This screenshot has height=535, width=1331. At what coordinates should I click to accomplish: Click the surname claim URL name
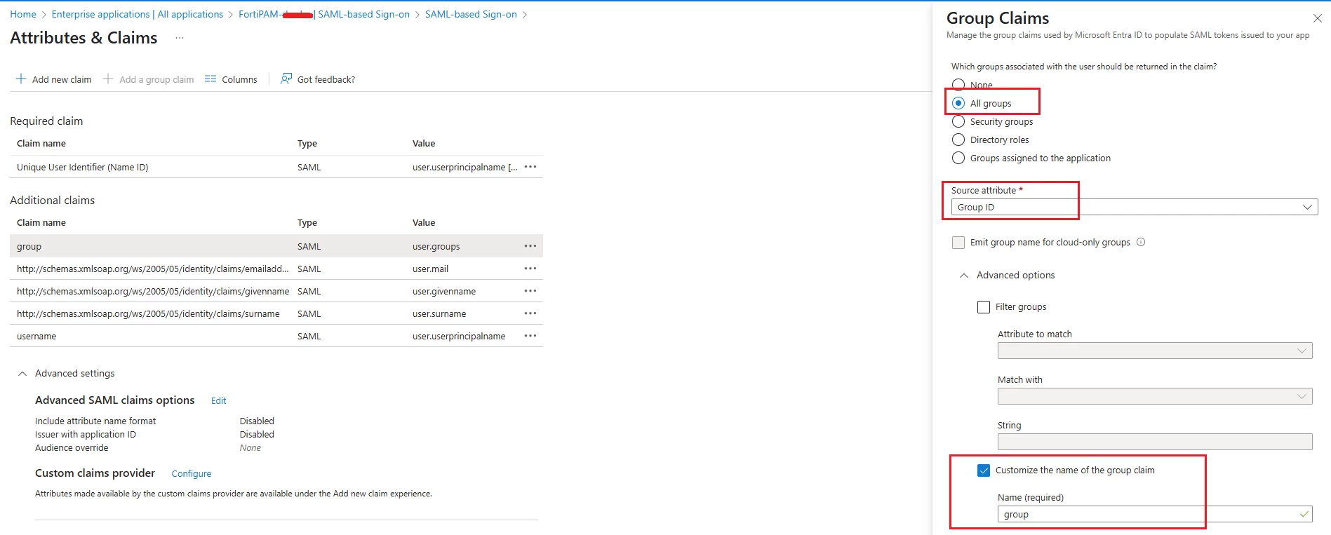pos(148,313)
